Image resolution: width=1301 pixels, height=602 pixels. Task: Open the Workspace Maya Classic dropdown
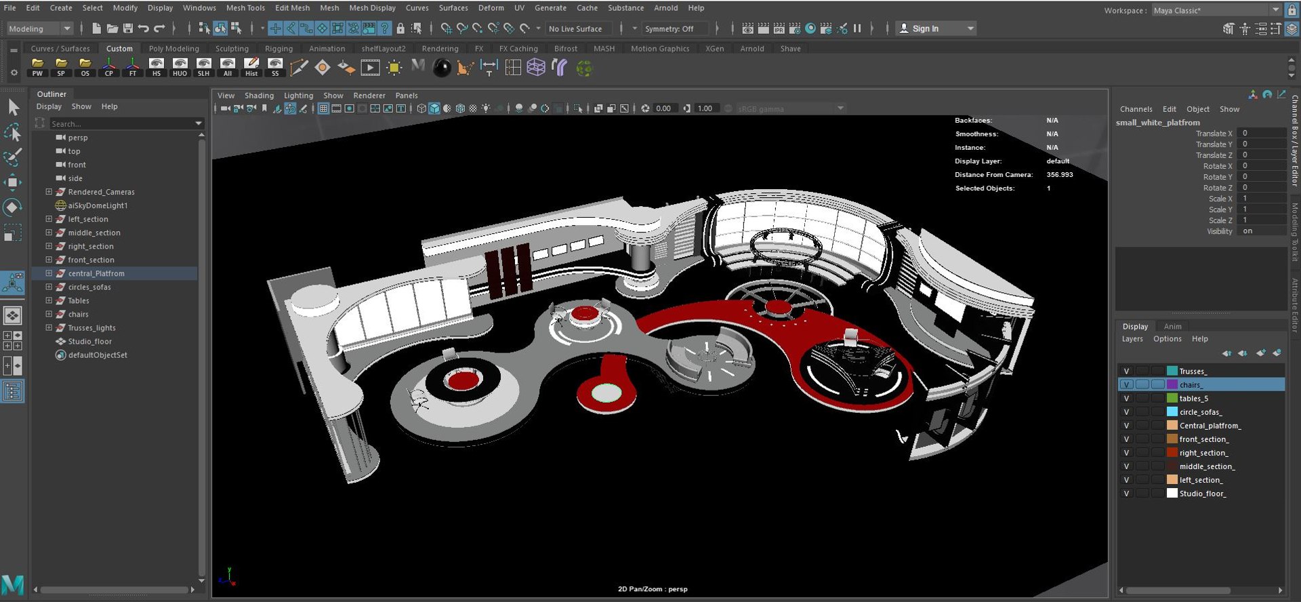click(1216, 10)
